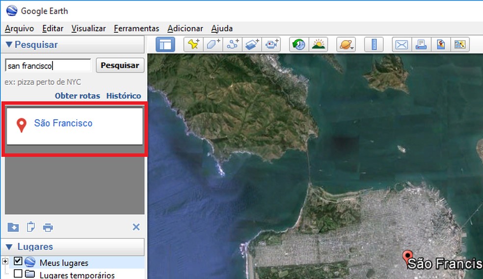Show historical imagery clock icon
The height and width of the screenshot is (279, 483).
pos(299,45)
